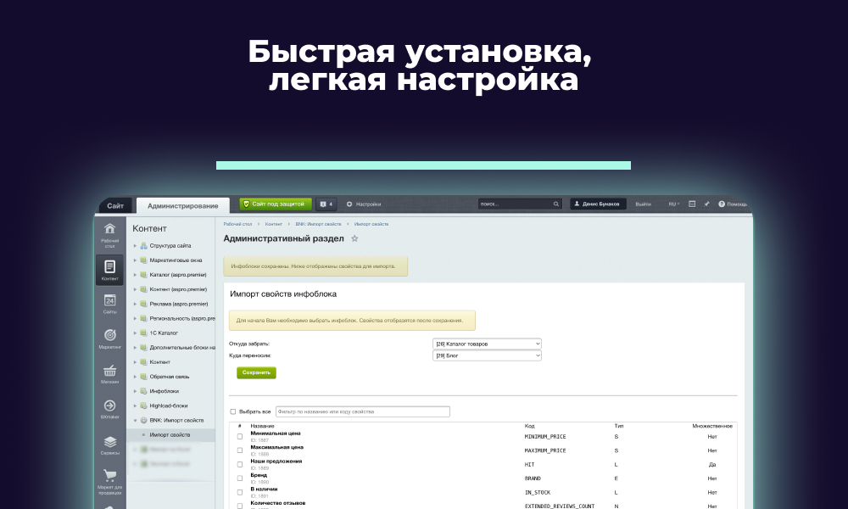Viewport: 848px width, 509px height.
Task: Tick the Минимальная цена property checkbox
Action: click(240, 436)
